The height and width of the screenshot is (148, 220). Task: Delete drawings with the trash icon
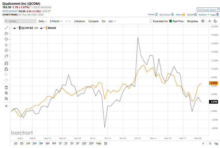pyautogui.click(x=6, y=87)
